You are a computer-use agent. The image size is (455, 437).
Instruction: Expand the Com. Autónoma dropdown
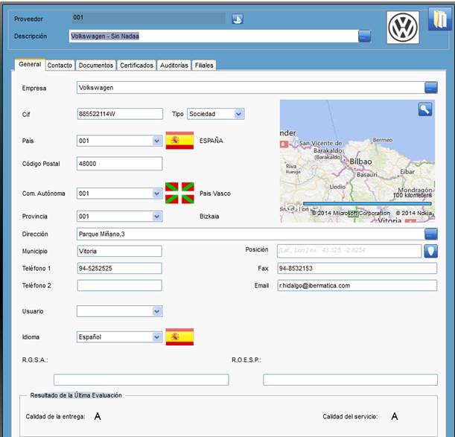point(156,194)
